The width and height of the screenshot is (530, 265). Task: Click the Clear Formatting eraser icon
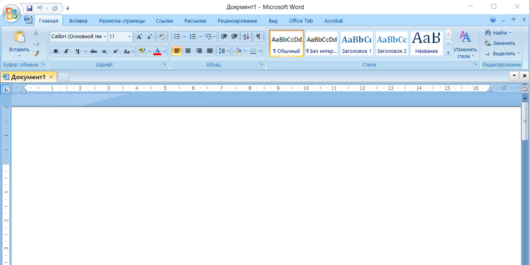tap(162, 37)
